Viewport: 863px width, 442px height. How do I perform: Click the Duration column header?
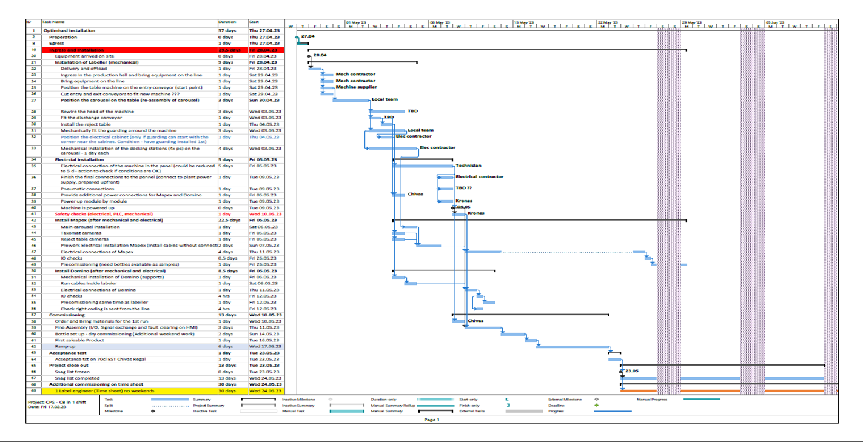click(x=227, y=22)
